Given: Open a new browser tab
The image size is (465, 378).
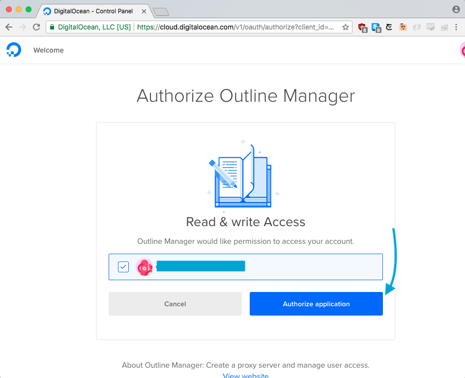Looking at the screenshot, I should (x=161, y=11).
